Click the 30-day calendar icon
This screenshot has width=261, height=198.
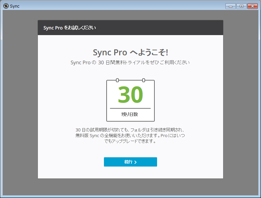coord(130,100)
